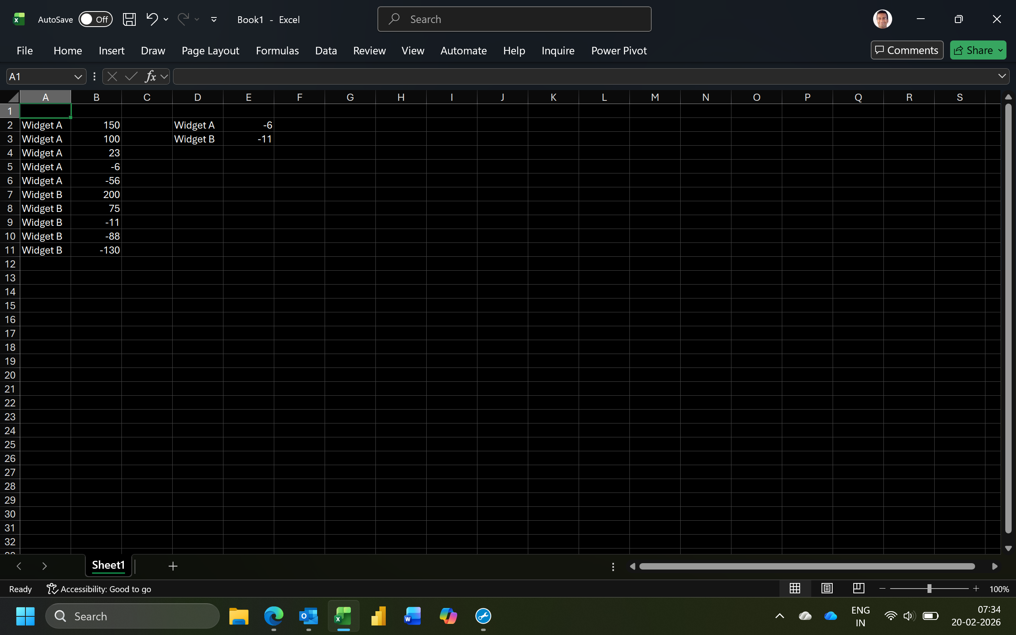Open Customize Quick Access Toolbar dropdown
This screenshot has height=635, width=1016.
click(214, 19)
